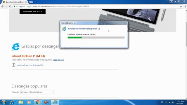Click the network tray icon

(x=169, y=102)
